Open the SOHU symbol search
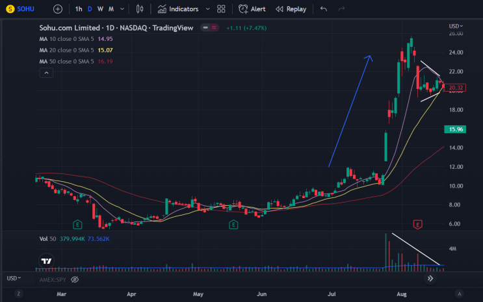 [20, 9]
